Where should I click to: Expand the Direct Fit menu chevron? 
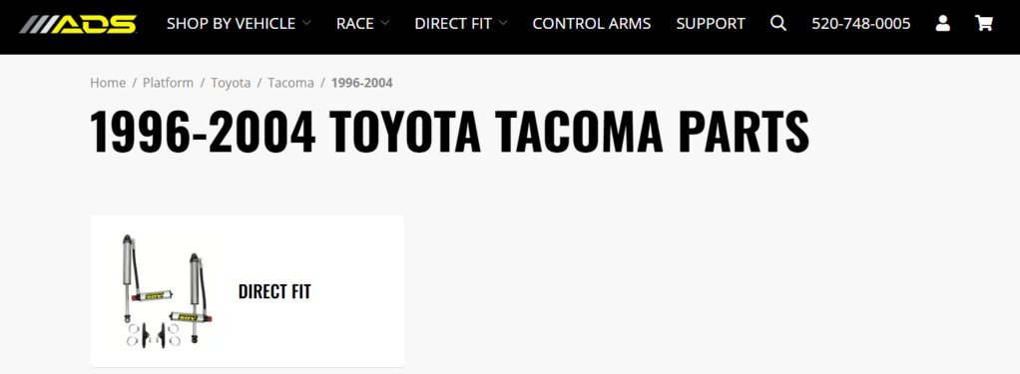pos(503,23)
